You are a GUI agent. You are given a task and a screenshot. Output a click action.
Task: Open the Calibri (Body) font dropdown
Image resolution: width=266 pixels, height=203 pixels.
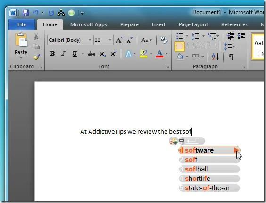[x=90, y=40]
